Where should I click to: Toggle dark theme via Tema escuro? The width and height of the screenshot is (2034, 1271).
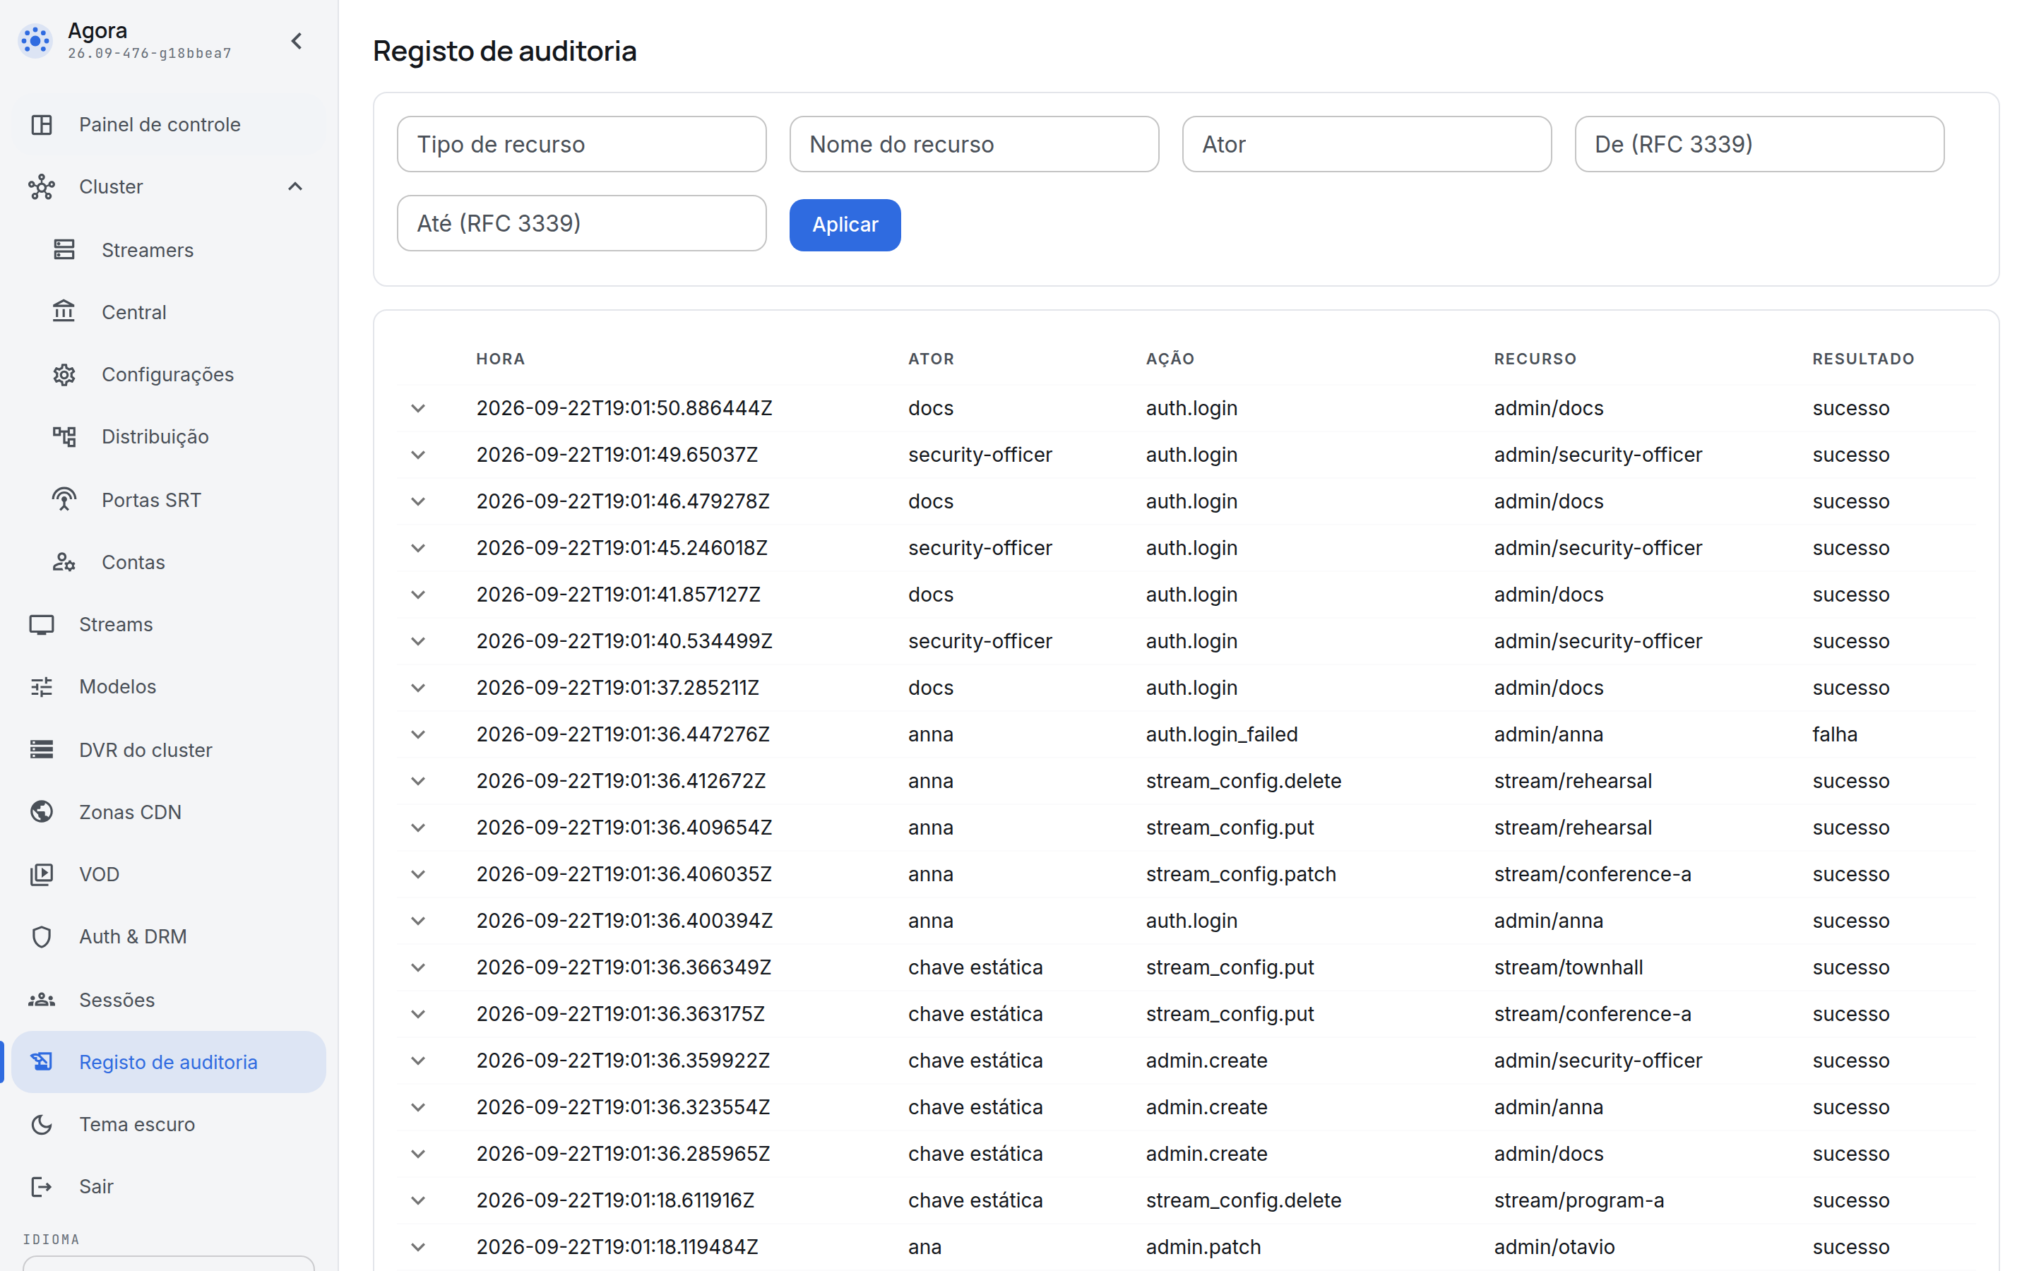(x=168, y=1124)
